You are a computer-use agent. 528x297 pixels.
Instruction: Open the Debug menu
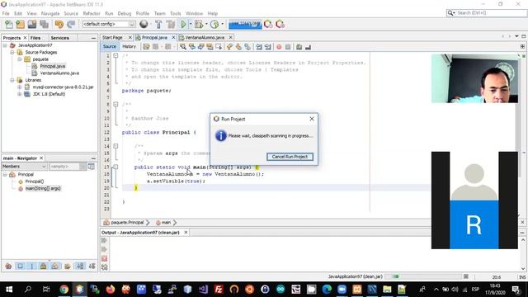(x=125, y=13)
